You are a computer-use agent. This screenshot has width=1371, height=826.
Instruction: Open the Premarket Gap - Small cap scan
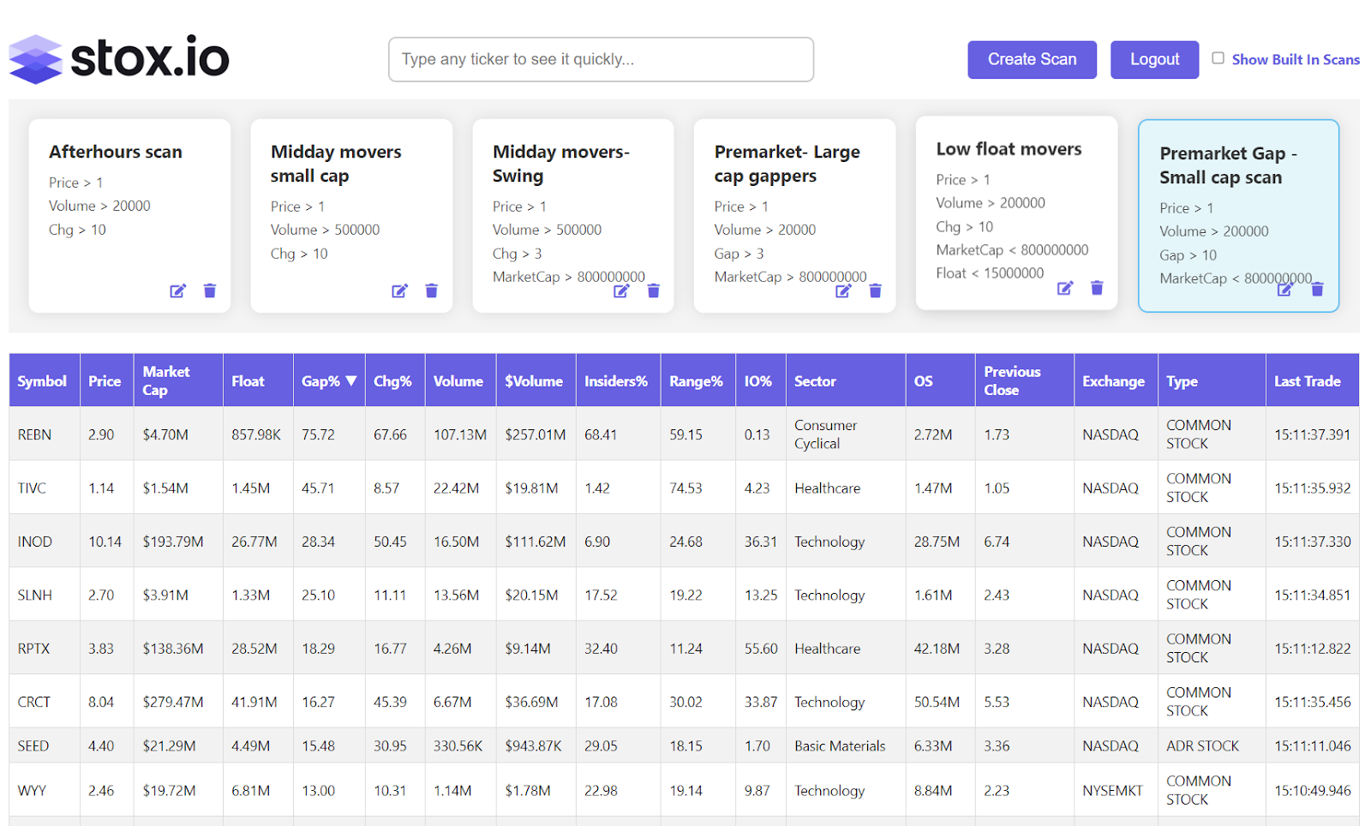(1238, 216)
